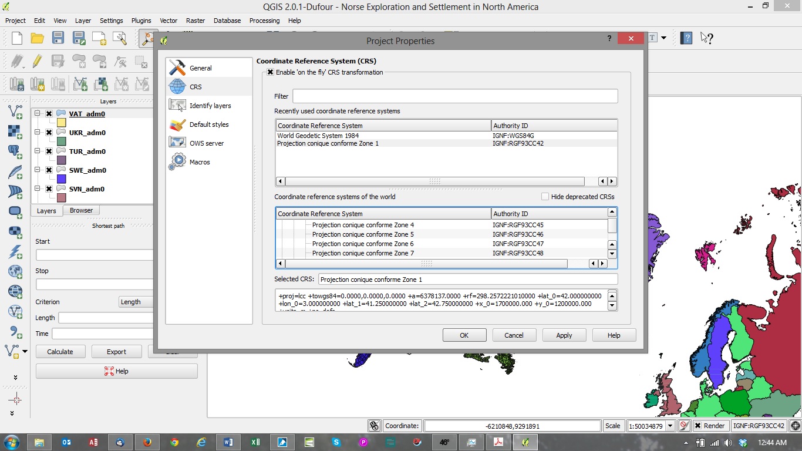Click the blue question mark Help Contents icon
Screen dimensions: 802x451
686,38
